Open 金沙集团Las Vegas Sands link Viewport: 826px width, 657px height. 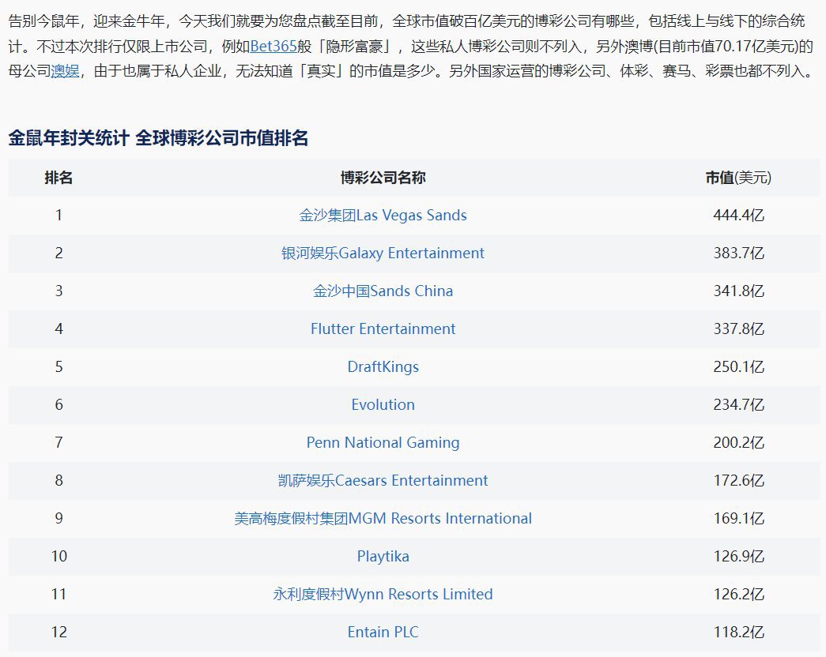click(x=383, y=216)
